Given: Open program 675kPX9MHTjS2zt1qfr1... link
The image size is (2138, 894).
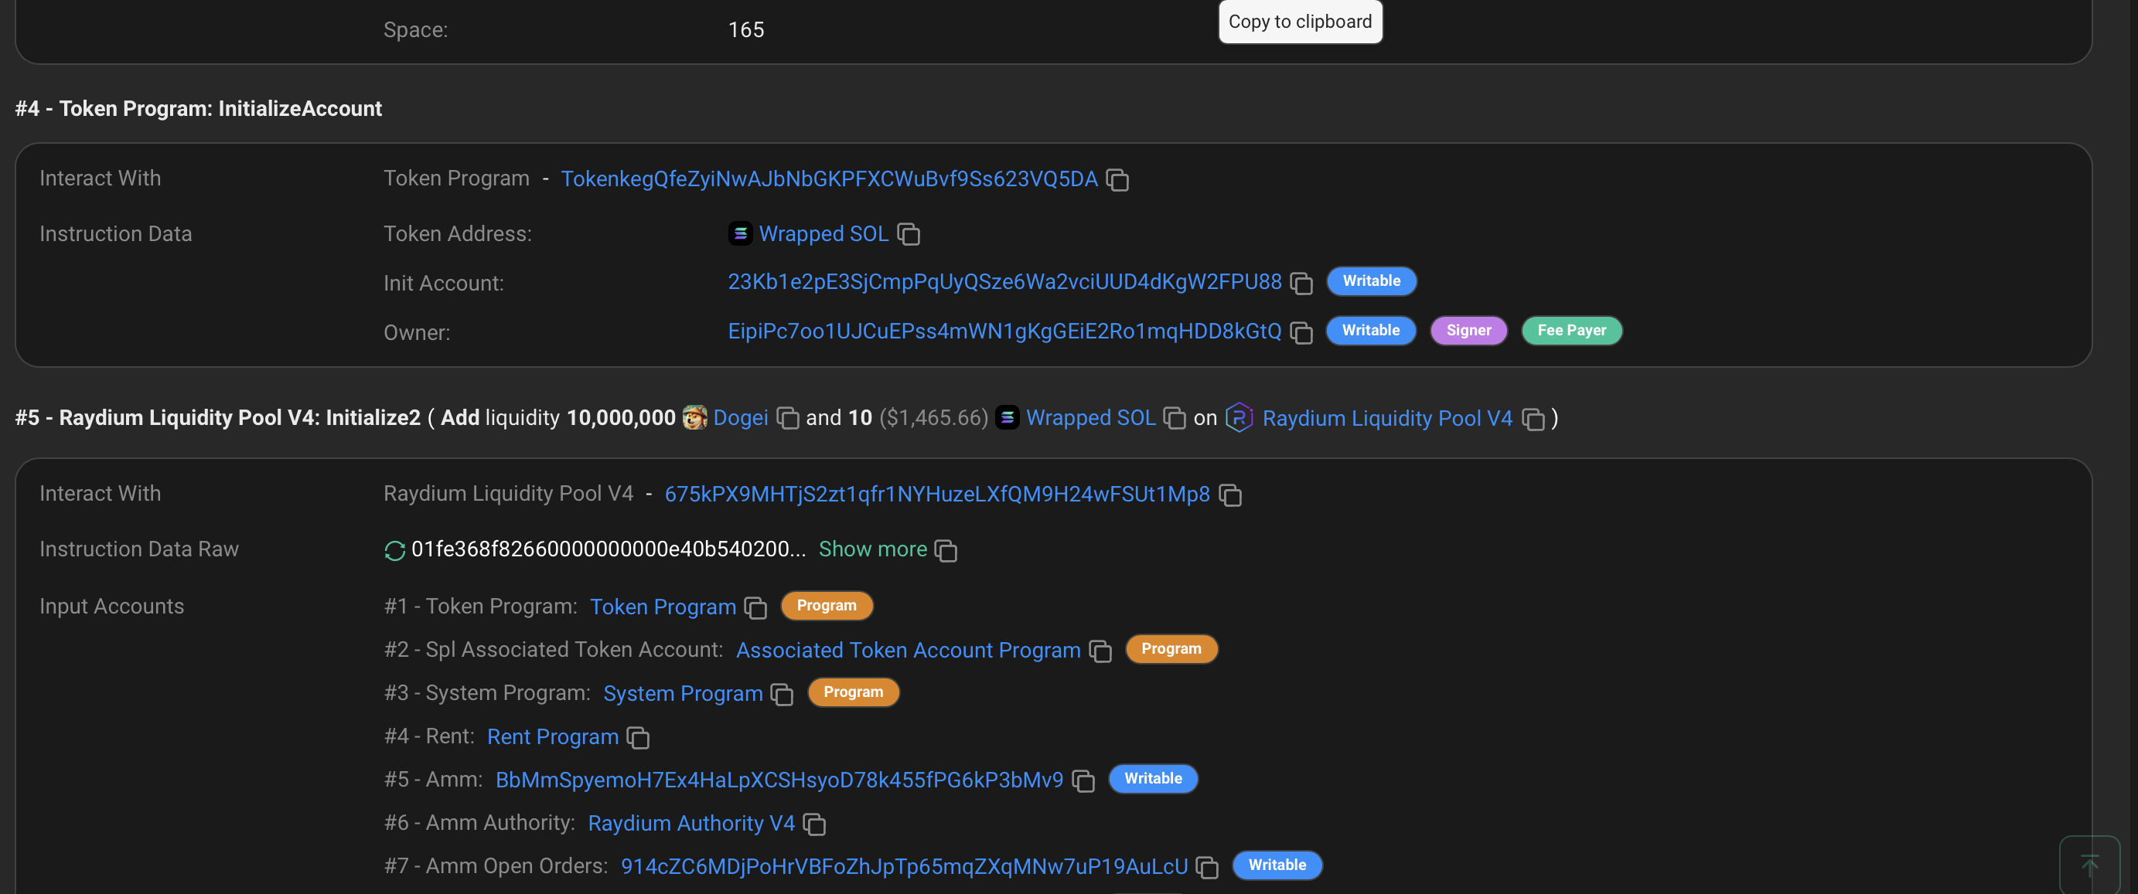Looking at the screenshot, I should coord(937,495).
